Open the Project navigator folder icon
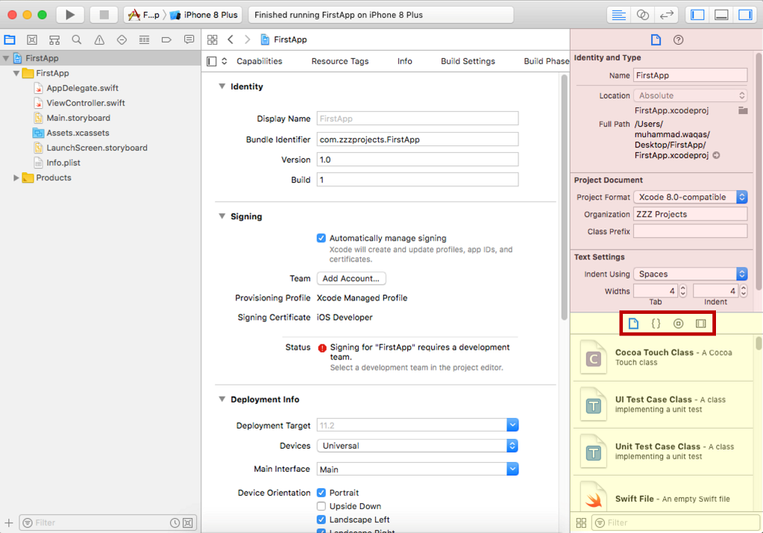 10,40
